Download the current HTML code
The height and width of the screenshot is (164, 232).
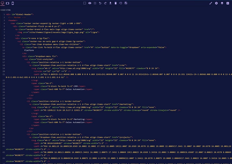click(111, 3)
